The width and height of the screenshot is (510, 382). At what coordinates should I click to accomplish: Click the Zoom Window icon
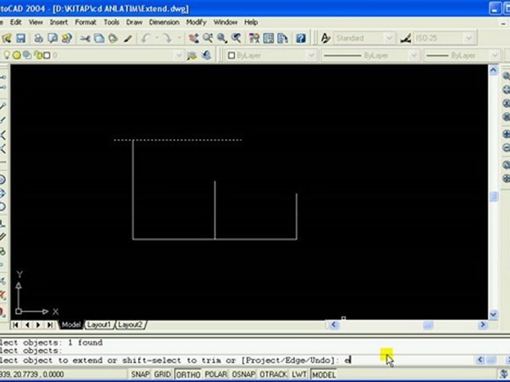click(x=222, y=38)
